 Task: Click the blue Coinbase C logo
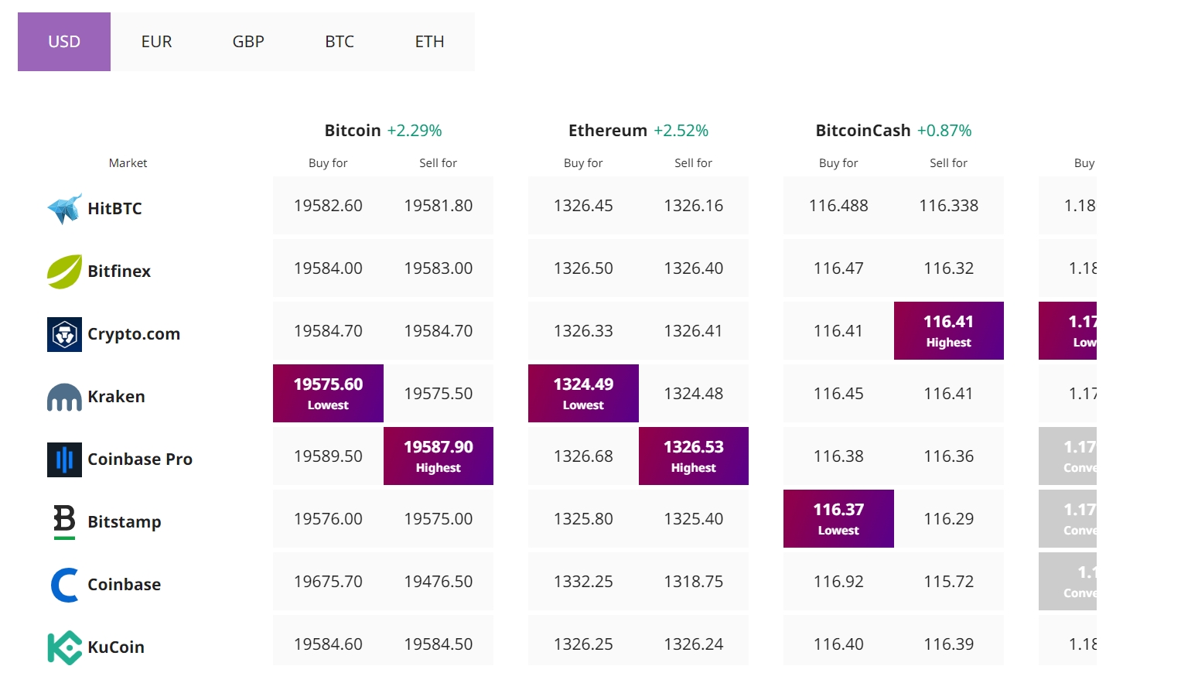(x=64, y=585)
